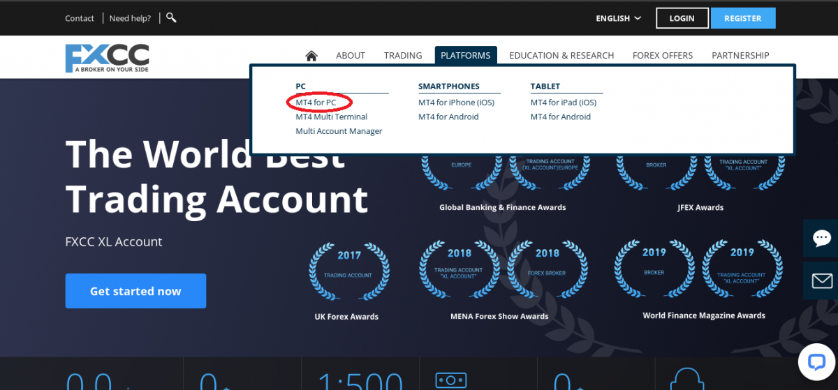The image size is (838, 390).
Task: Select MT4 for iPhone (iOS)
Action: pyautogui.click(x=456, y=103)
